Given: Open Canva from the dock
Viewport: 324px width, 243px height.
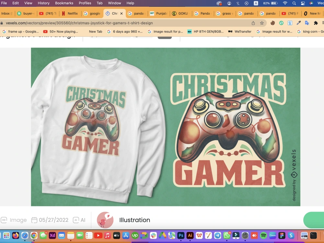Looking at the screenshot, I should click(x=272, y=235).
